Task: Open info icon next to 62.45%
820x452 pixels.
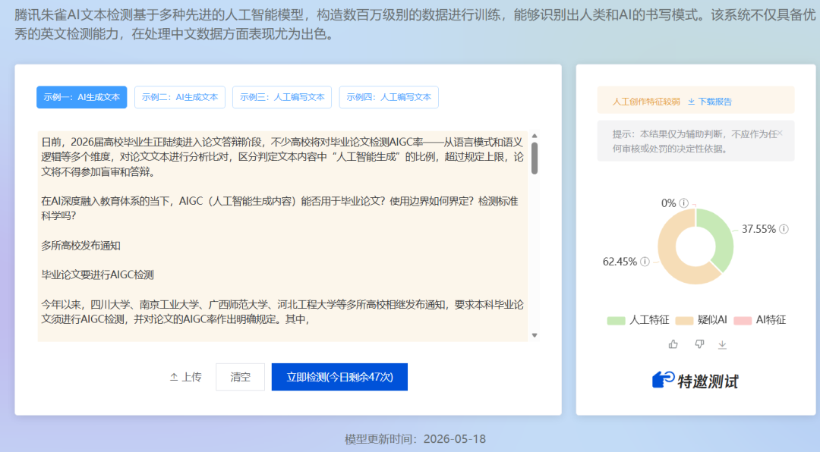Action: pyautogui.click(x=645, y=262)
